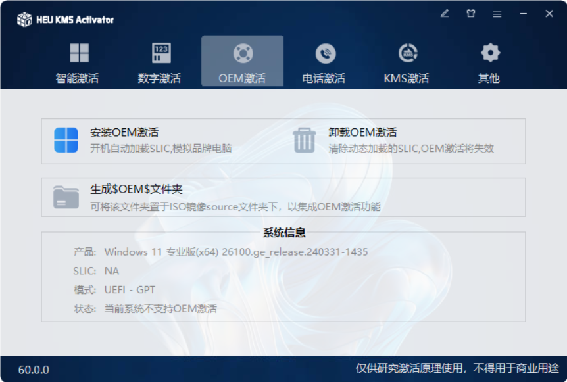The image size is (567, 382).
Task: Click the 卸载OEM激活 button text
Action: (362, 133)
